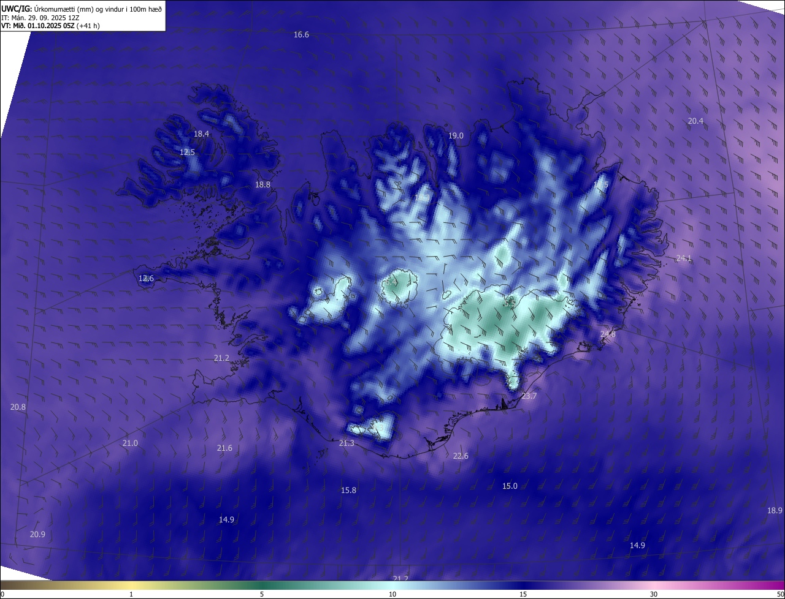Viewport: 785px width, 599px height.
Task: Click the 16.6 value label
Action: pyautogui.click(x=301, y=35)
